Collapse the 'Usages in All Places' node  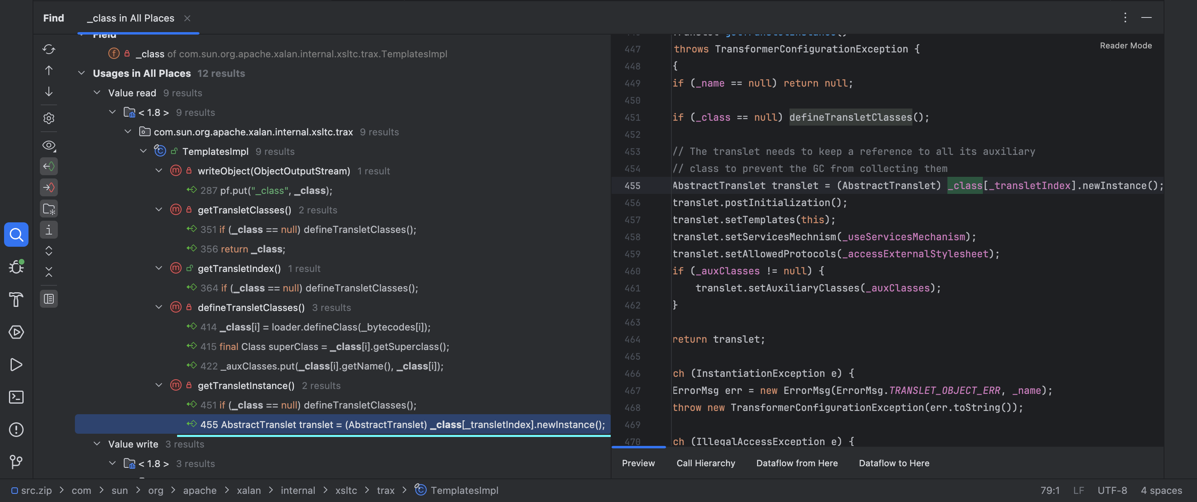pyautogui.click(x=81, y=73)
